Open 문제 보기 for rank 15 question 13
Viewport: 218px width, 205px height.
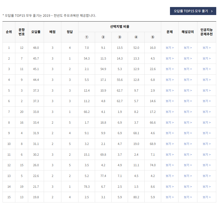point(169,197)
